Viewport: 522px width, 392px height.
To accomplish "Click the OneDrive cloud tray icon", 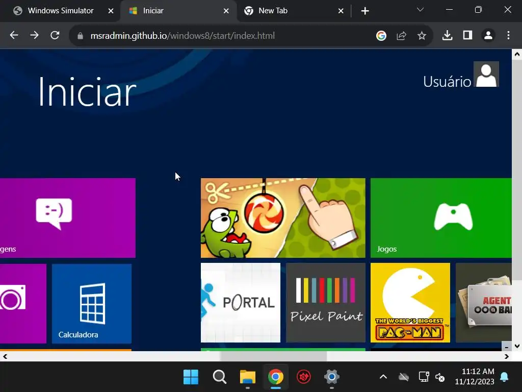I will (x=404, y=377).
